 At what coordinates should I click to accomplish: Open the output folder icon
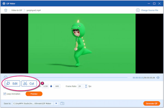coord(62,103)
